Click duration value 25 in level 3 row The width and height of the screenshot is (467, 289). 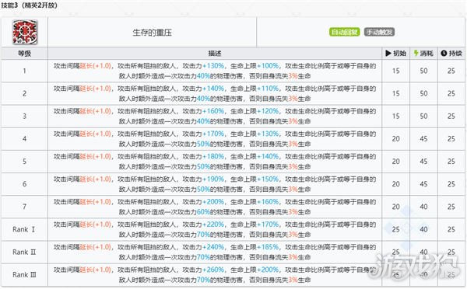pos(451,117)
